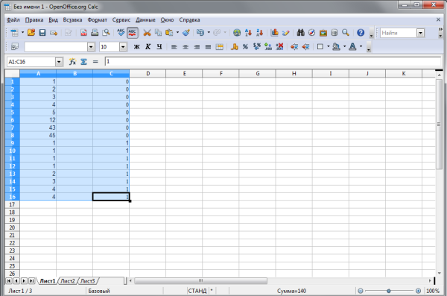The width and height of the screenshot is (447, 296).
Task: Toggle italic К formatting
Action: tap(148, 46)
